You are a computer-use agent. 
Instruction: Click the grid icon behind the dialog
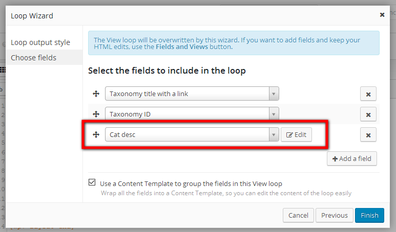click(x=3, y=70)
